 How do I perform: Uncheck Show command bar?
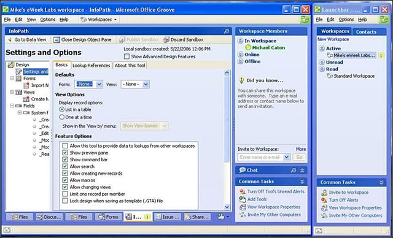[65, 159]
